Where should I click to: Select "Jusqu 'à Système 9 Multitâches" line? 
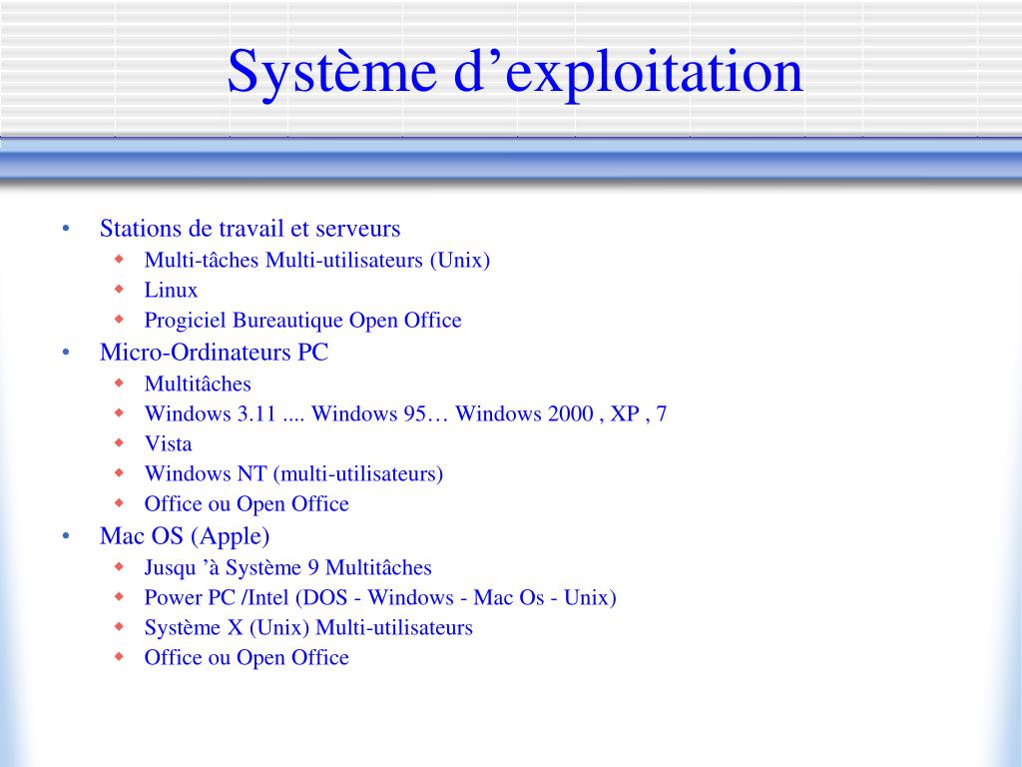point(287,567)
